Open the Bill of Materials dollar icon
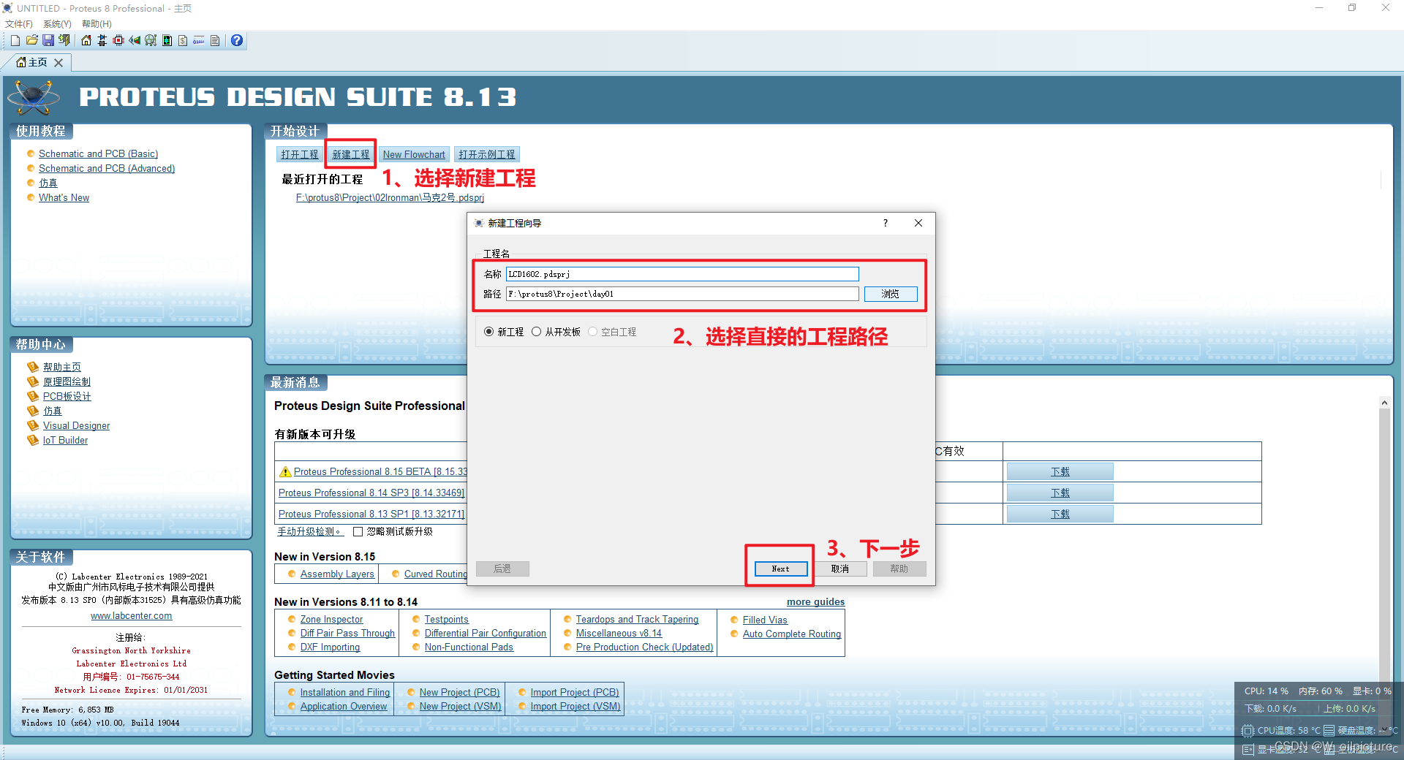This screenshot has height=760, width=1404. coord(183,40)
